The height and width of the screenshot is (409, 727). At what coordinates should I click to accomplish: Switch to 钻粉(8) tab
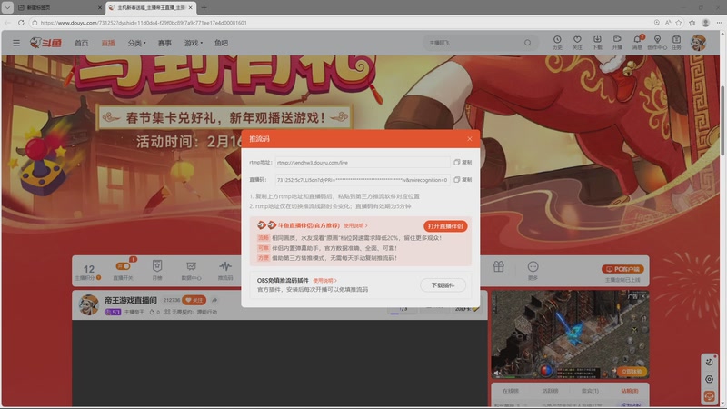click(x=630, y=391)
